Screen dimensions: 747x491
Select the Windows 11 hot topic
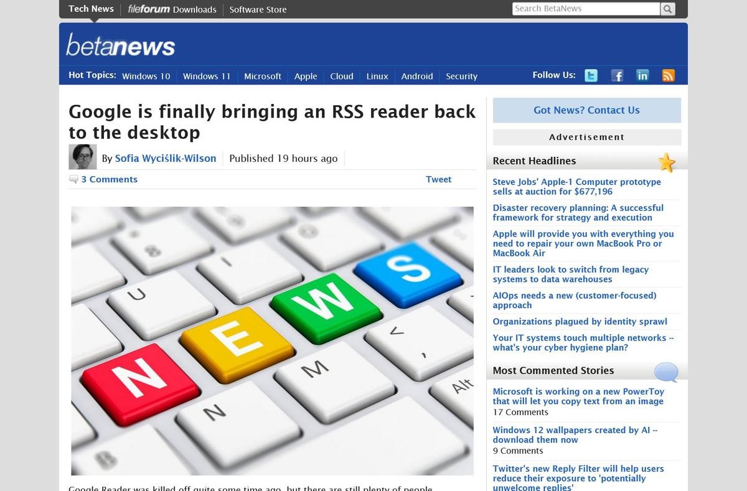(x=207, y=76)
